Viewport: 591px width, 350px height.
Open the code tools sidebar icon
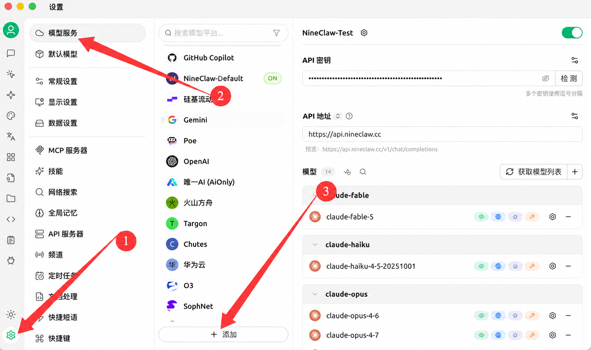pyautogui.click(x=11, y=219)
